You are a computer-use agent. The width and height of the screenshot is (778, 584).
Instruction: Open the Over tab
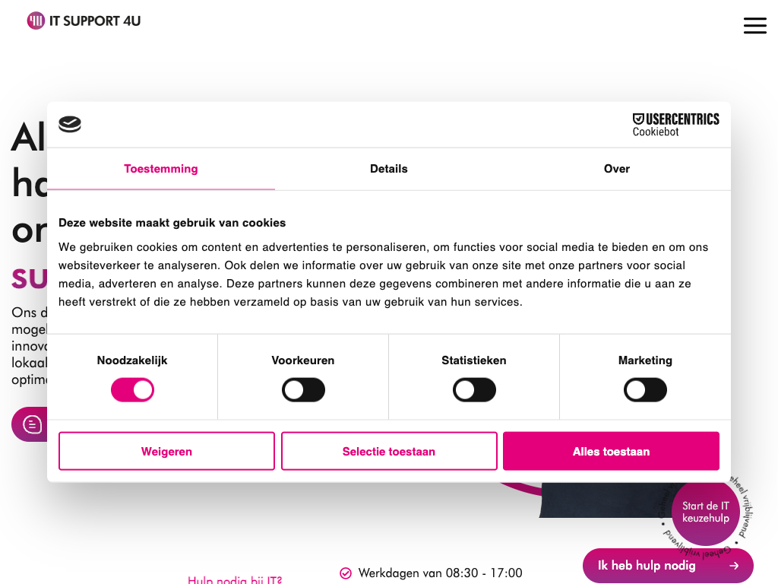[x=617, y=169]
